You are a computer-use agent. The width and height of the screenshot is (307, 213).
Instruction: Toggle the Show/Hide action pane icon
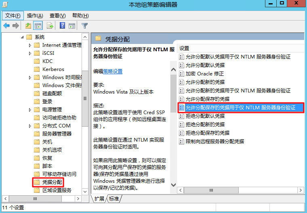[72, 26]
